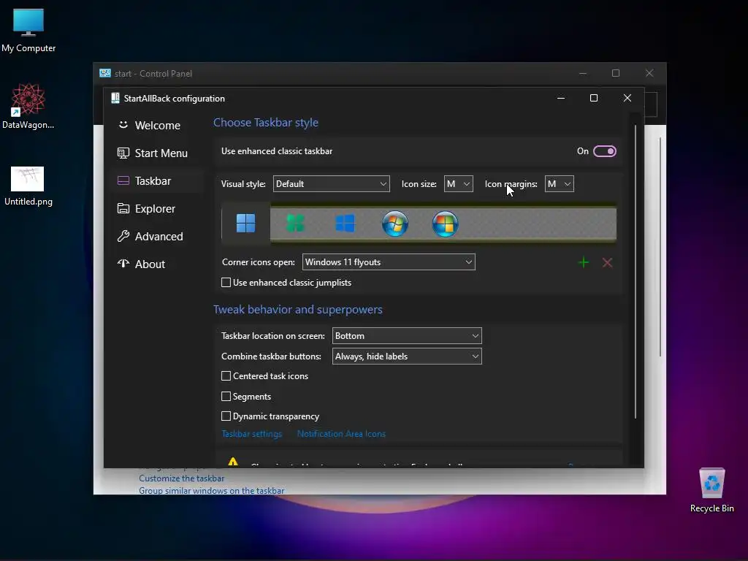Switch to the Taskbar section

click(157, 181)
